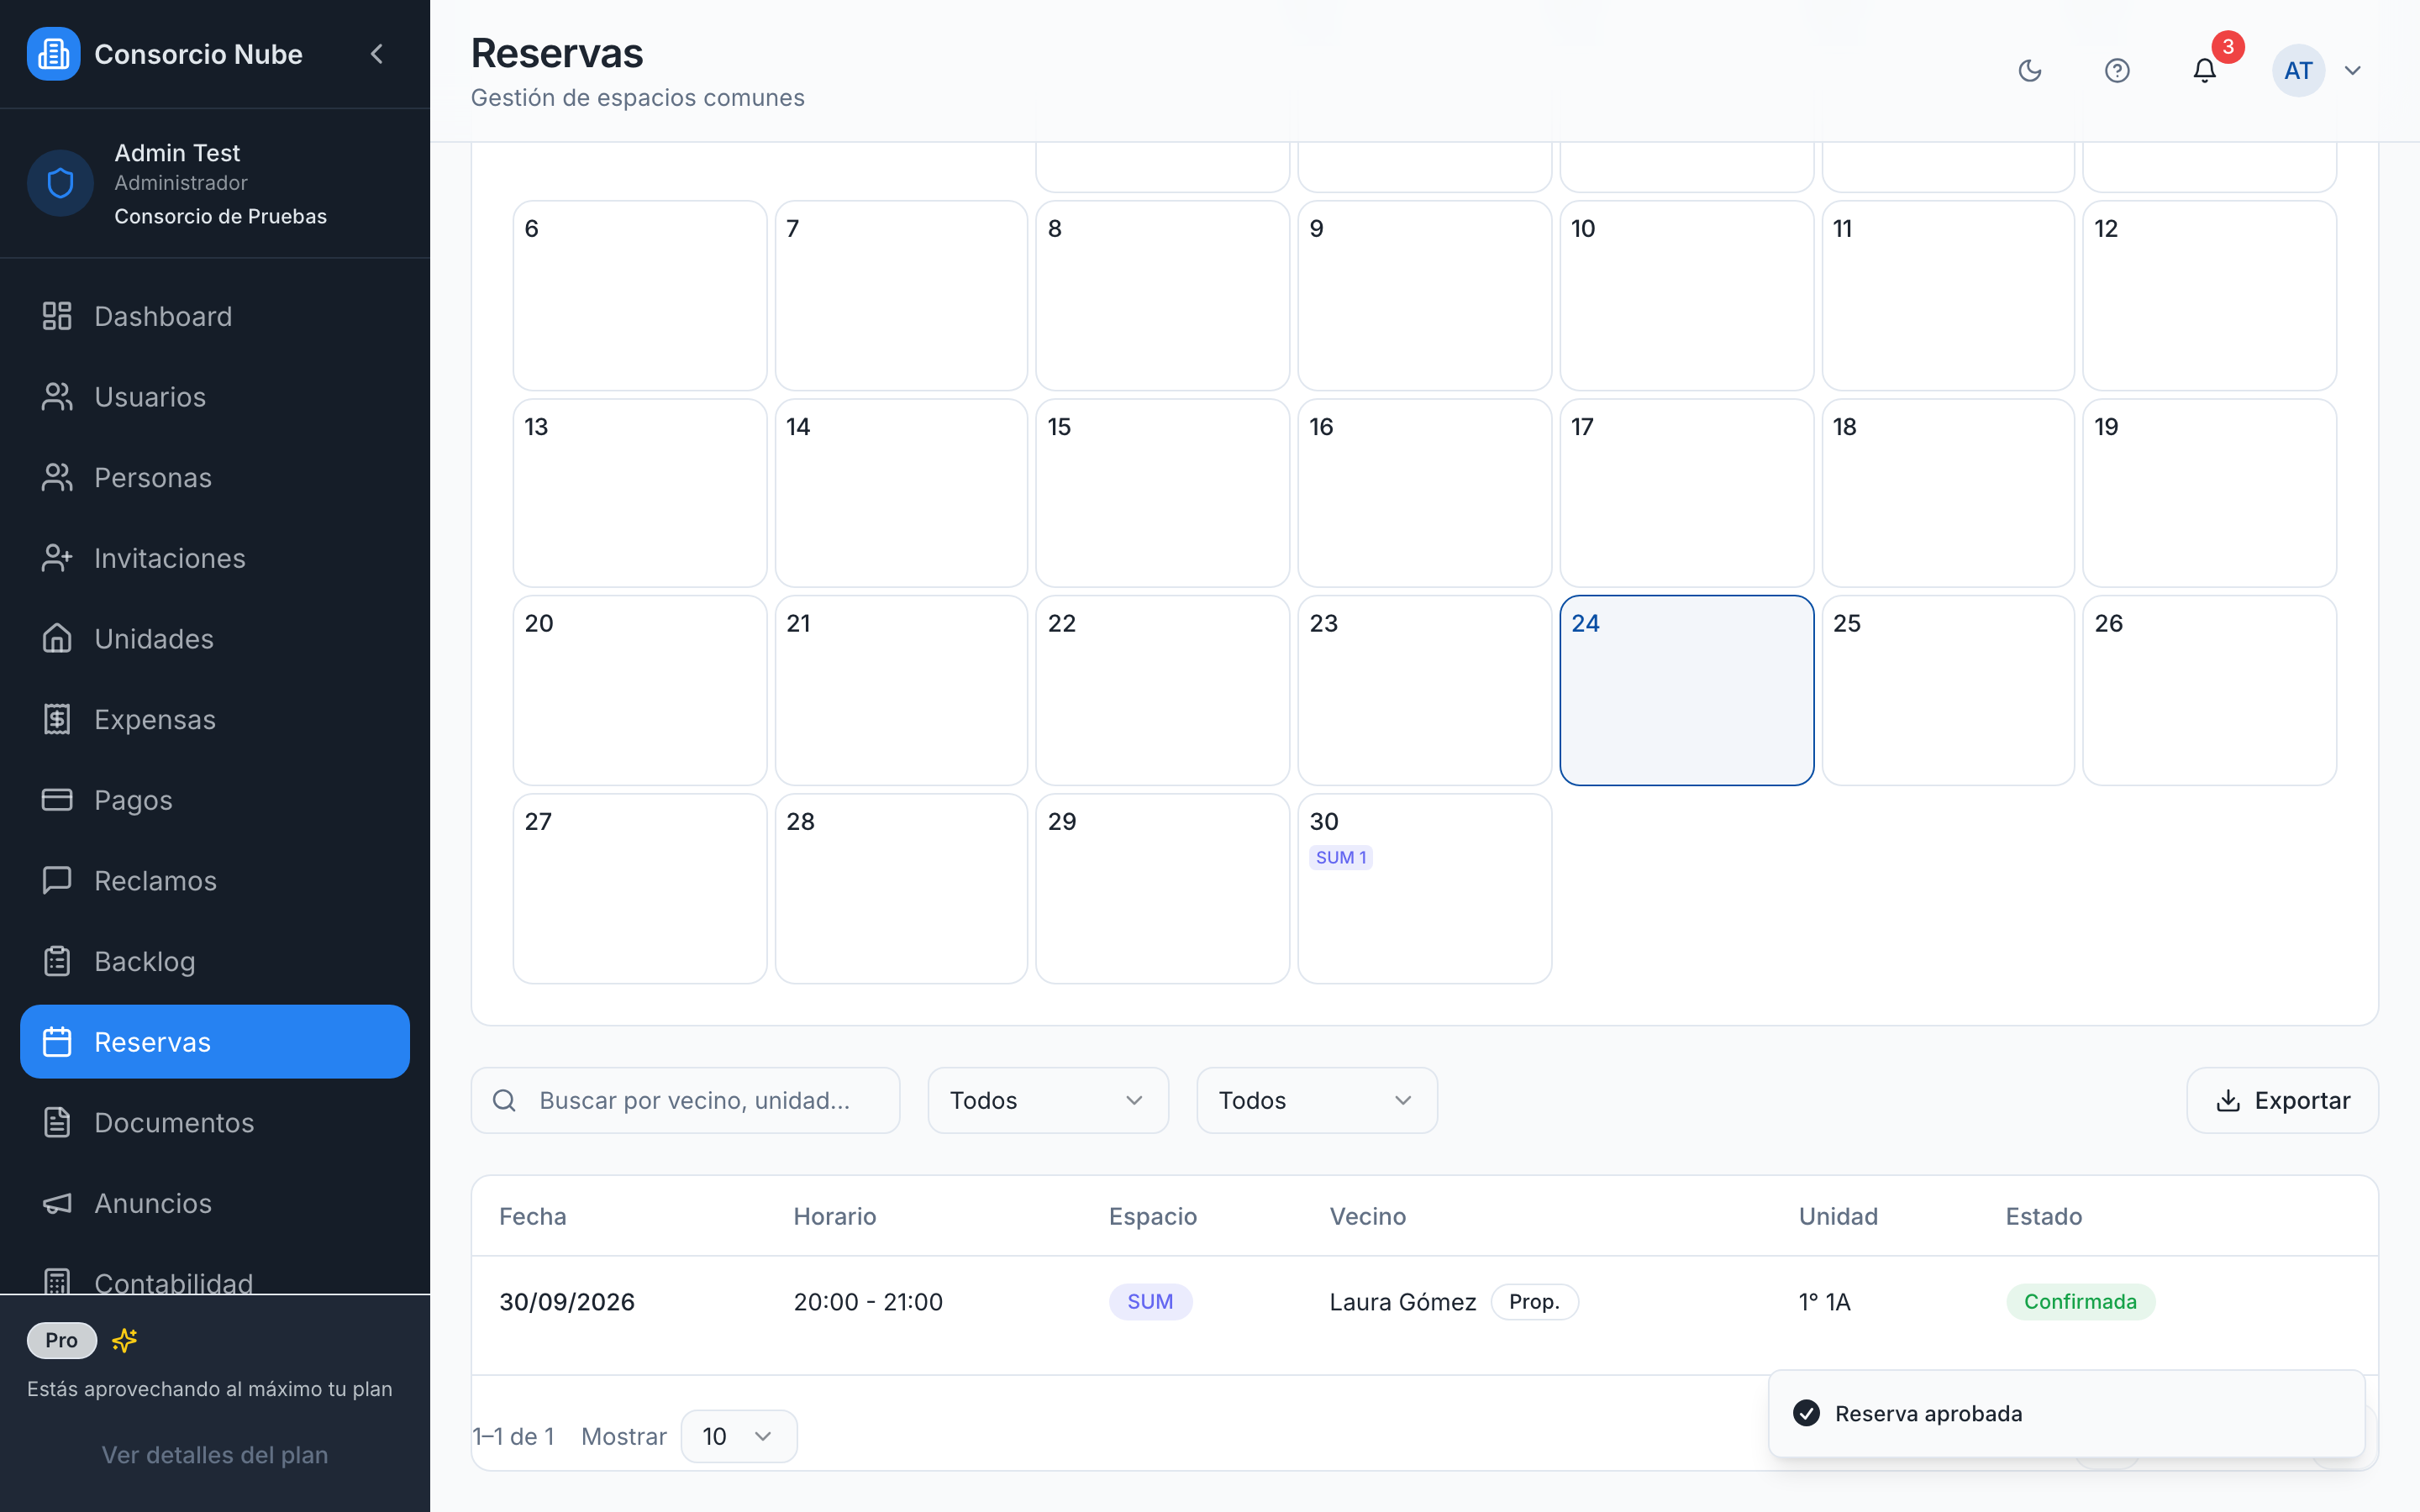Click the Confirmada status badge
This screenshot has height=1512, width=2420.
pos(2080,1301)
